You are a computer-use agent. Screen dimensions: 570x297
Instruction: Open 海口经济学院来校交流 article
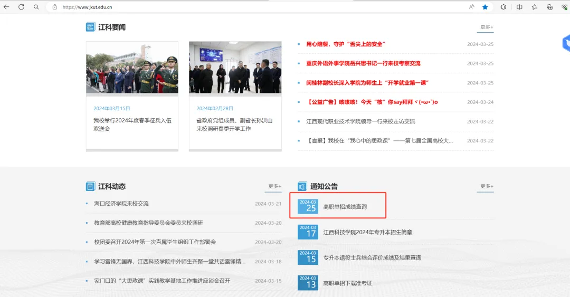point(121,204)
